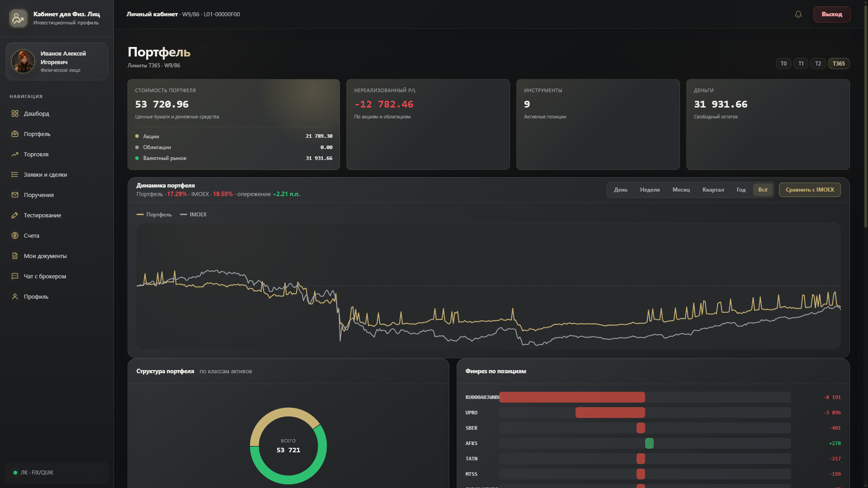
Task: Toggle IMOEX series in chart legend
Action: 193,215
